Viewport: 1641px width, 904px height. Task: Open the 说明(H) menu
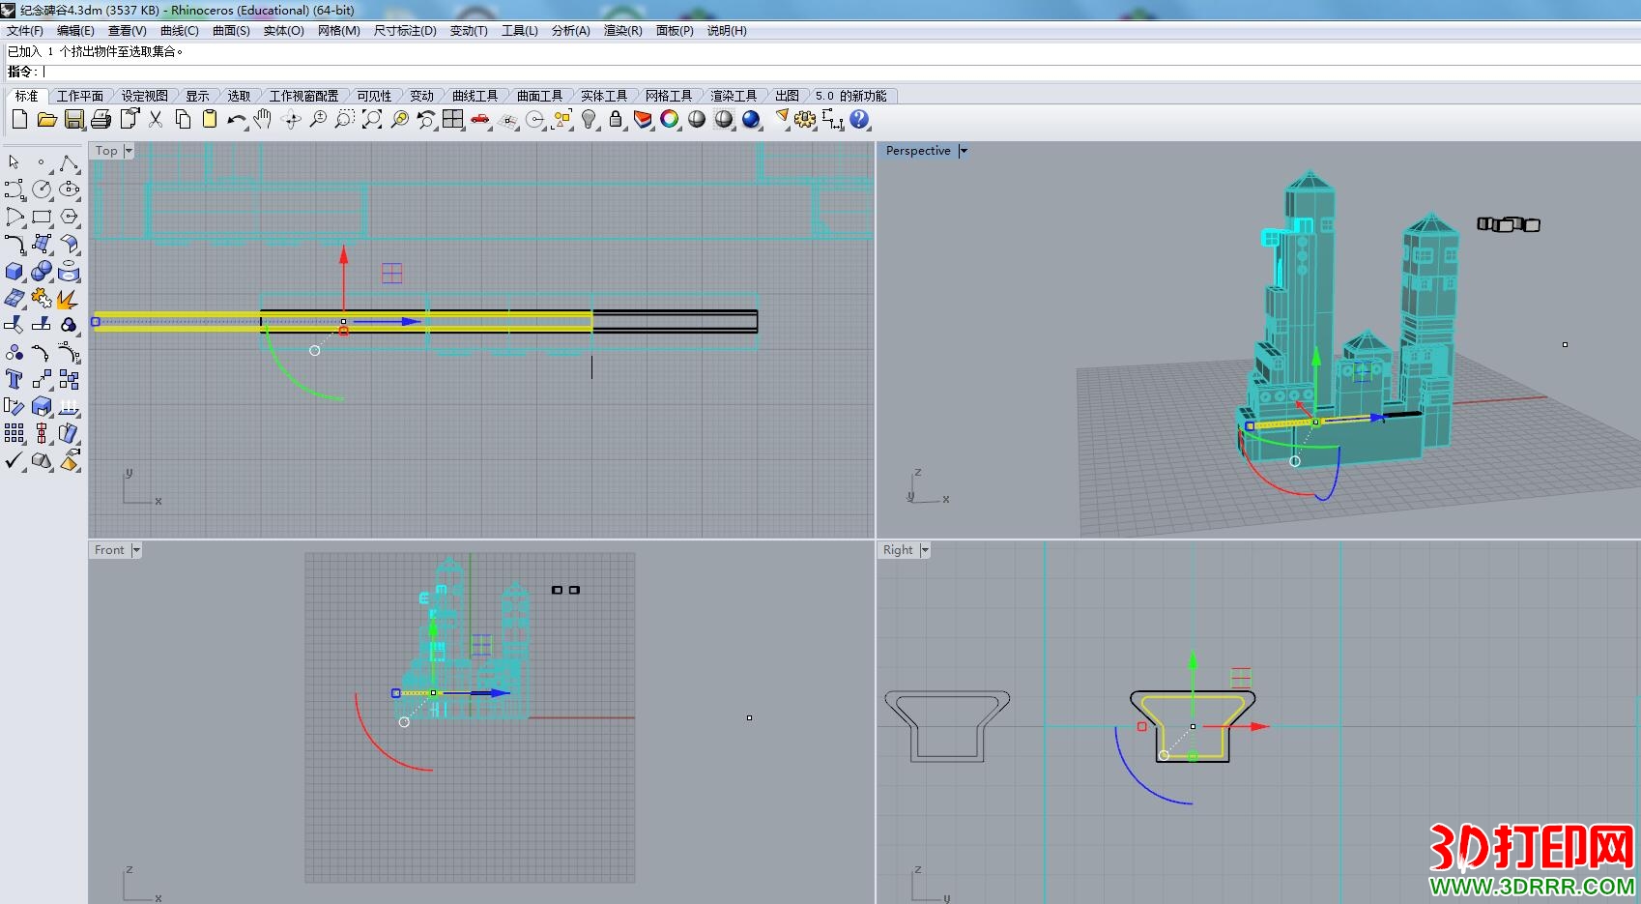coord(727,31)
